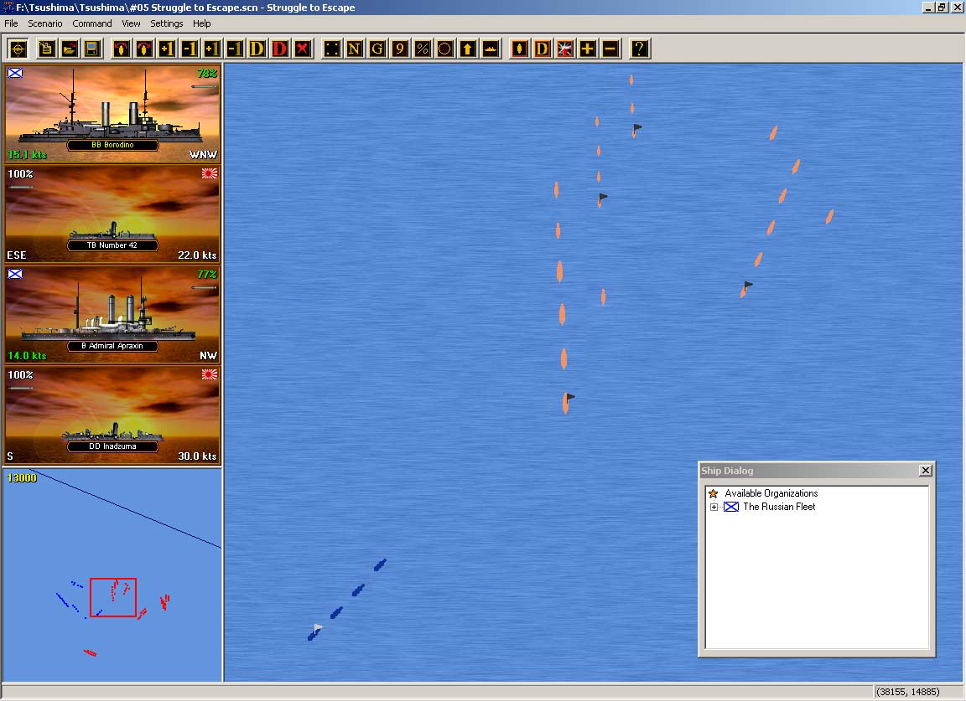This screenshot has width=966, height=701.
Task: Toggle the G display toolbar button
Action: click(x=377, y=49)
